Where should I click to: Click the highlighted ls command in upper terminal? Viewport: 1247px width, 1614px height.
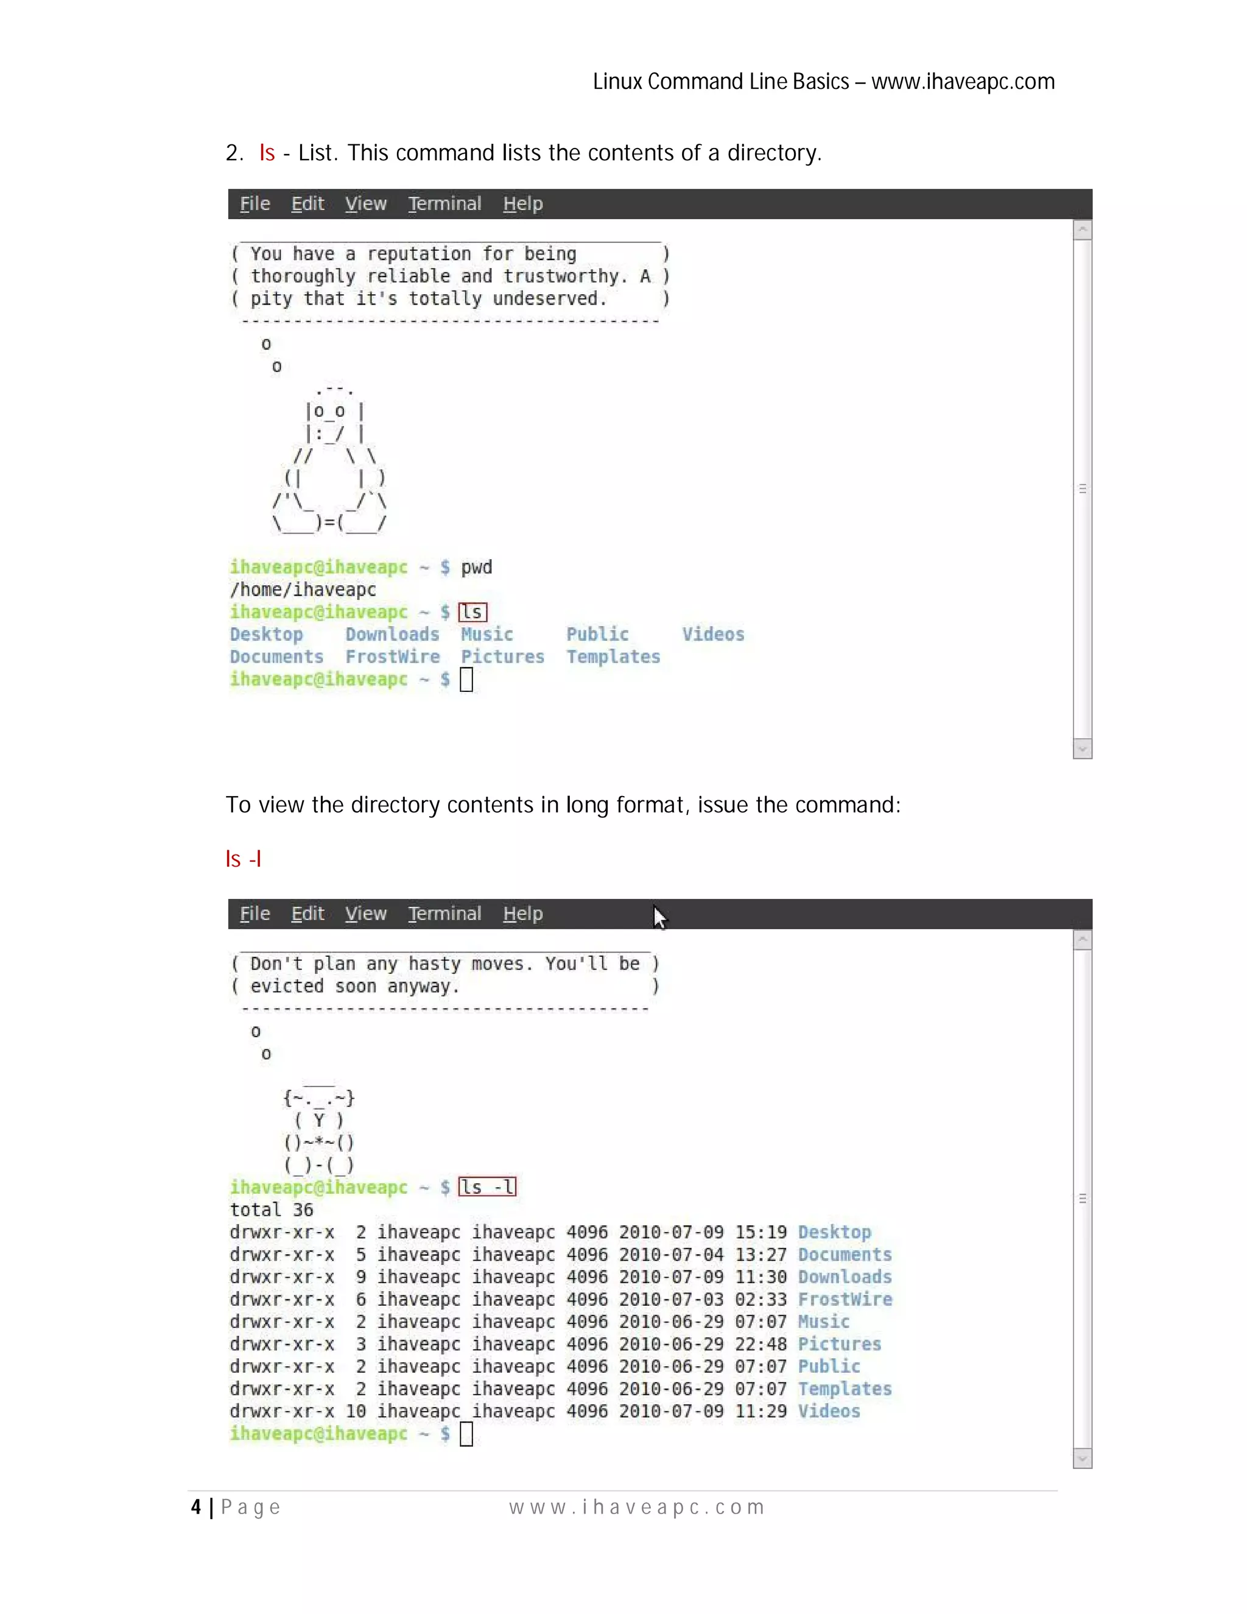(x=472, y=612)
